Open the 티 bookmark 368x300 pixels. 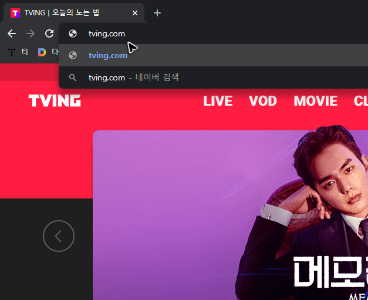pyautogui.click(x=18, y=52)
